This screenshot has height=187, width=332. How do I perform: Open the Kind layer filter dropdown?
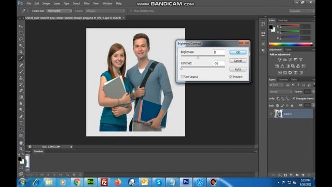pyautogui.click(x=276, y=85)
